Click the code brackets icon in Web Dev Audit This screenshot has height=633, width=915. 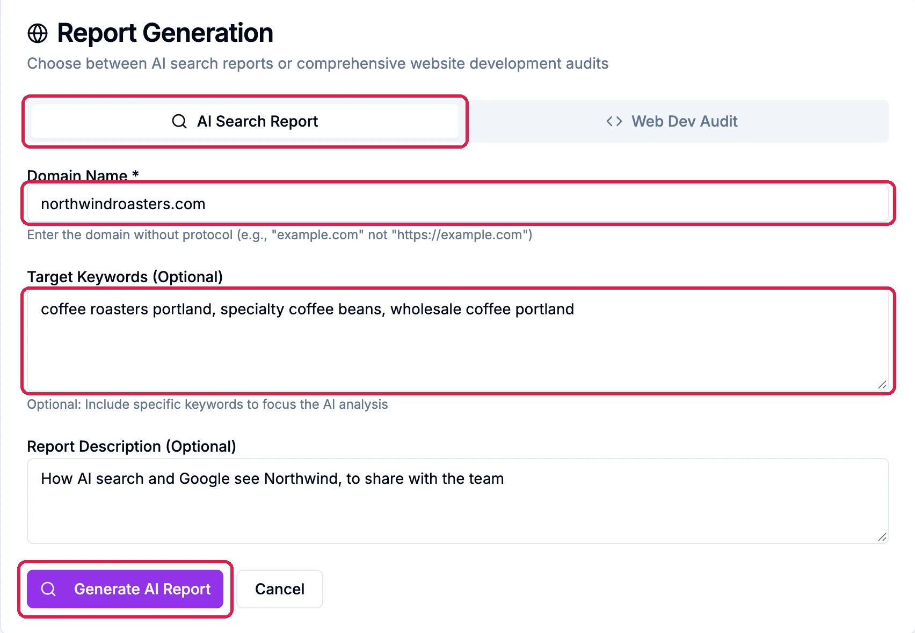pyautogui.click(x=614, y=121)
